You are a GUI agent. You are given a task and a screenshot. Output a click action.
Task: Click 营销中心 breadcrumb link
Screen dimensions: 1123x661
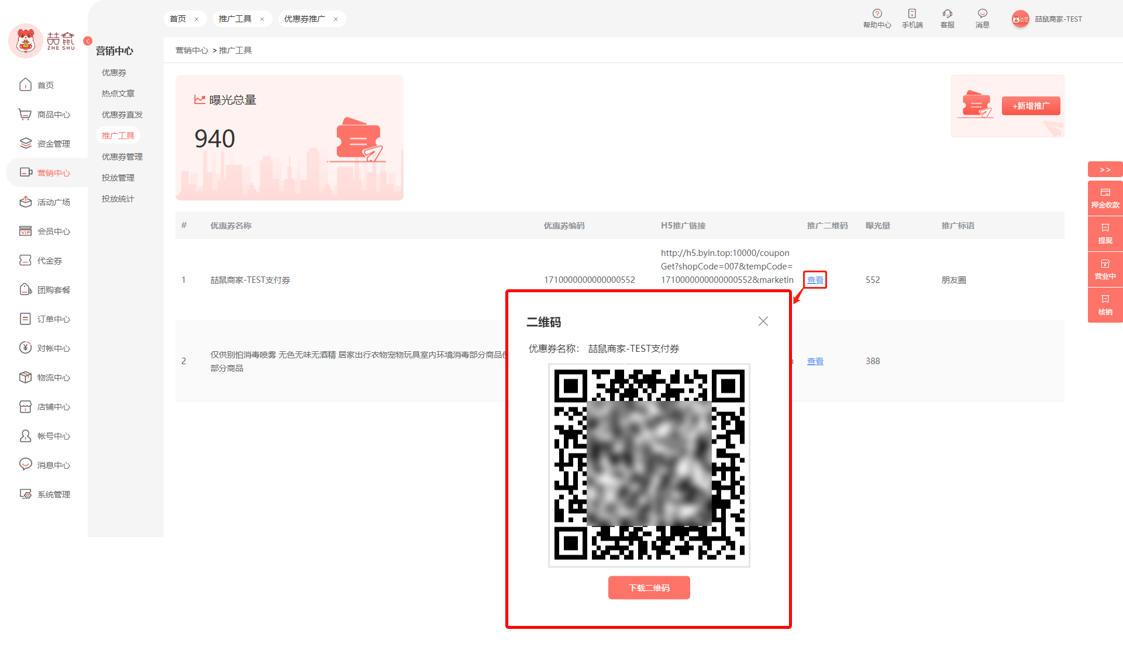coord(191,50)
